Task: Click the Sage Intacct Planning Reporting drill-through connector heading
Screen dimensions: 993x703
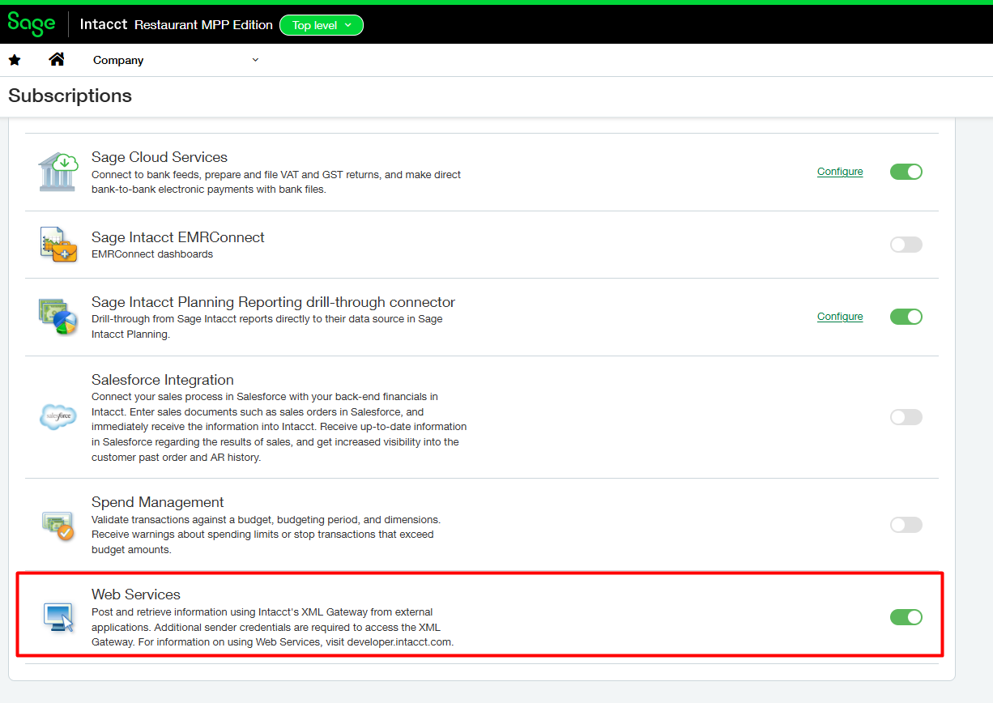Action: 274,302
